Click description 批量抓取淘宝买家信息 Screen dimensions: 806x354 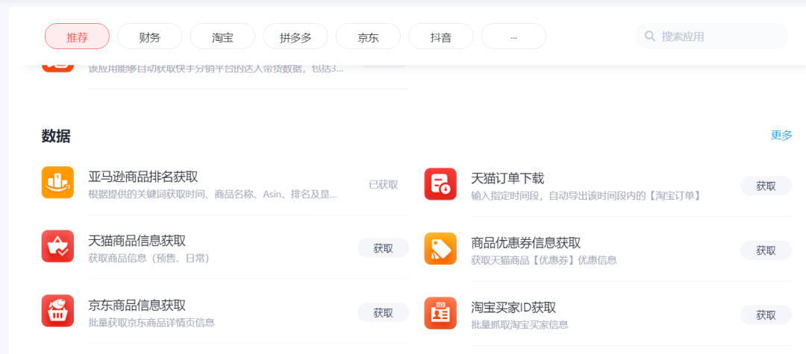click(x=519, y=325)
